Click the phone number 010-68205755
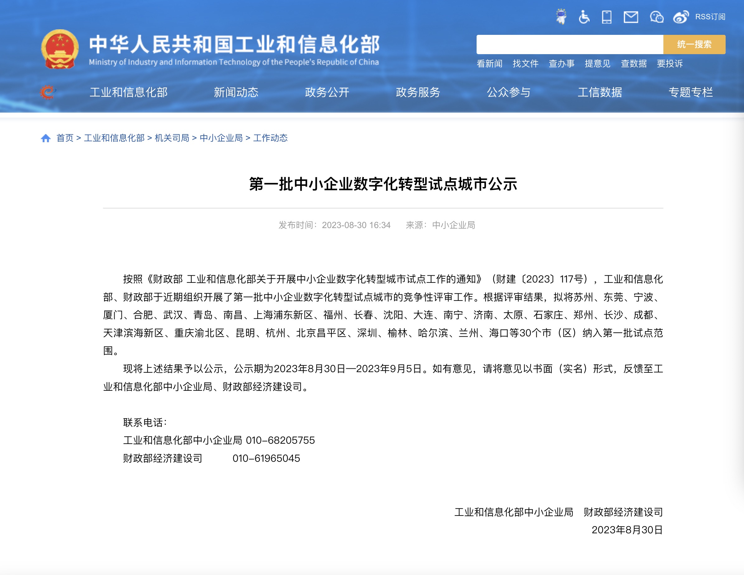This screenshot has width=744, height=575. pos(280,440)
